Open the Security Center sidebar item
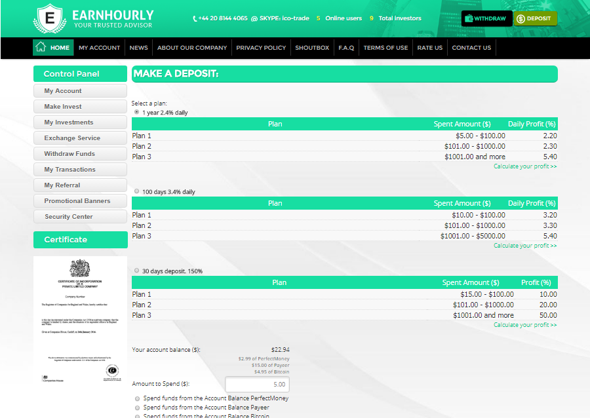The width and height of the screenshot is (590, 418). click(80, 217)
